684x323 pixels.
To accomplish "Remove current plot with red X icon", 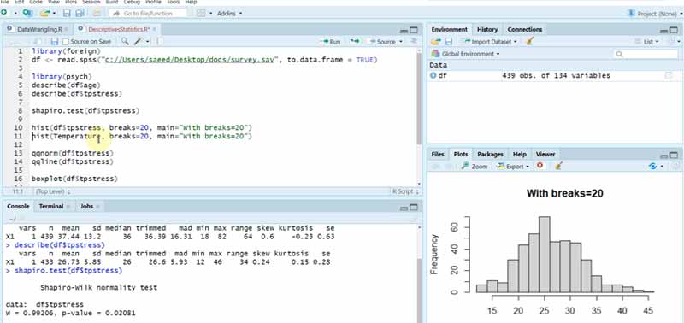I will pos(540,166).
